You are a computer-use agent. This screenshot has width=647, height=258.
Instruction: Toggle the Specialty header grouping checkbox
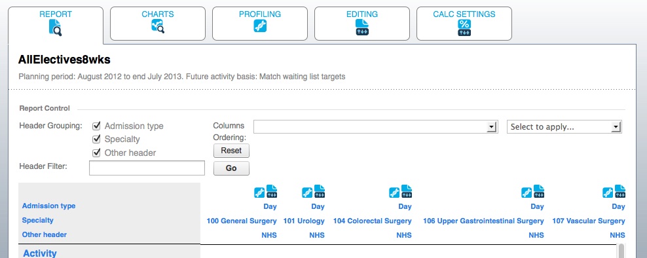[96, 139]
